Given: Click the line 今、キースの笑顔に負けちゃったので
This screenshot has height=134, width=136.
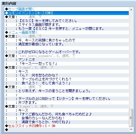Looking at the screenshot, I should tap(66, 40).
